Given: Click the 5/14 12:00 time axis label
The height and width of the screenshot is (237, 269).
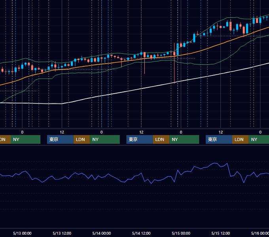Looking at the screenshot, I should pos(141,233).
